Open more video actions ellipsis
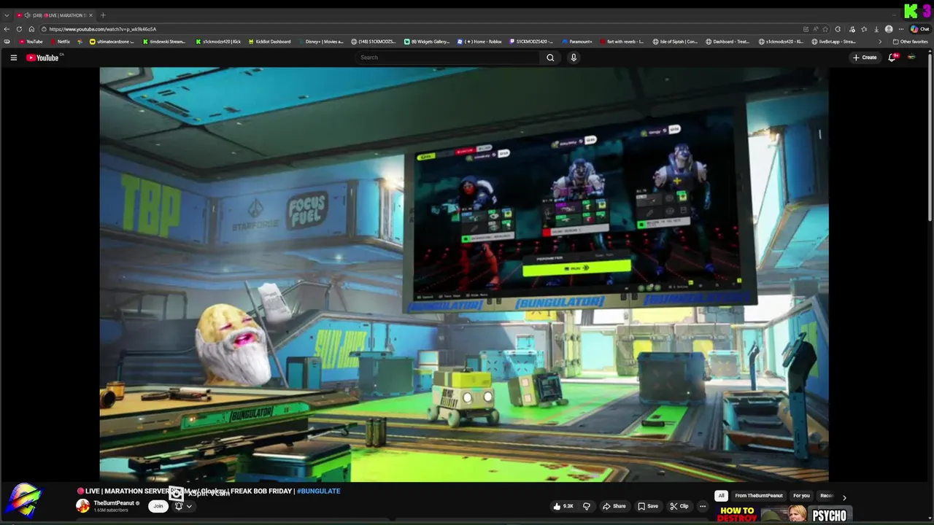This screenshot has height=525, width=934. point(703,506)
